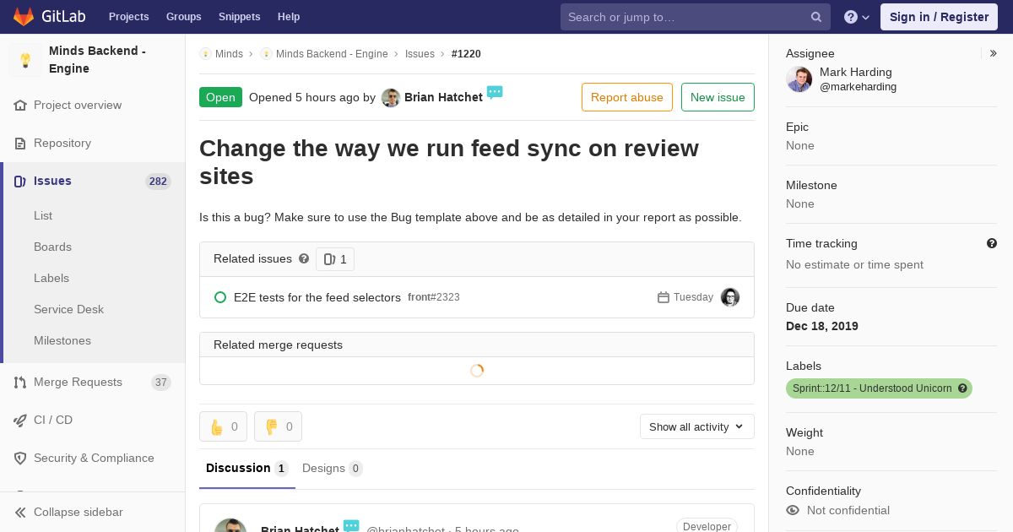Screen dimensions: 1013x532
Task: Click the calendar icon next to Tuesday
Action: coord(664,297)
